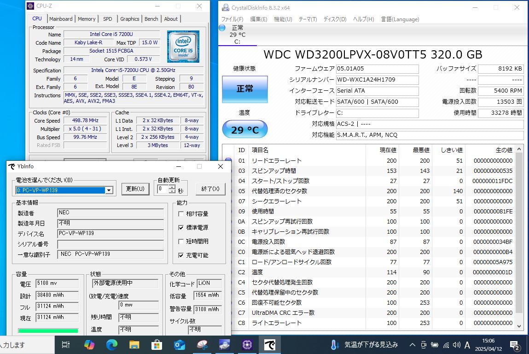Increase the 自動更新 seconds spinner

tap(172, 187)
